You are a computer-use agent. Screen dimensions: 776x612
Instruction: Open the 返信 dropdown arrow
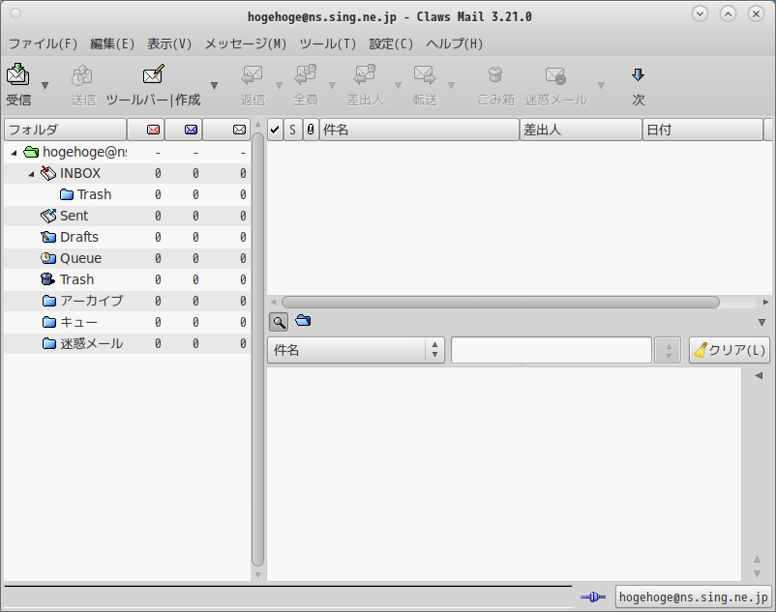click(x=279, y=85)
